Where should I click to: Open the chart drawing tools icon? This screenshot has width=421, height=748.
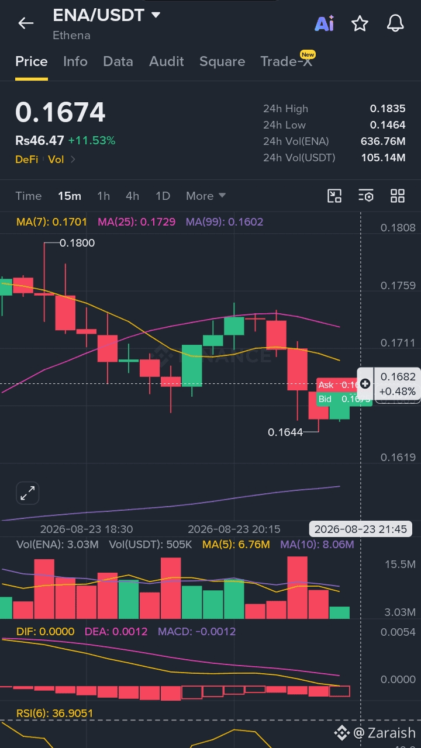tap(334, 196)
